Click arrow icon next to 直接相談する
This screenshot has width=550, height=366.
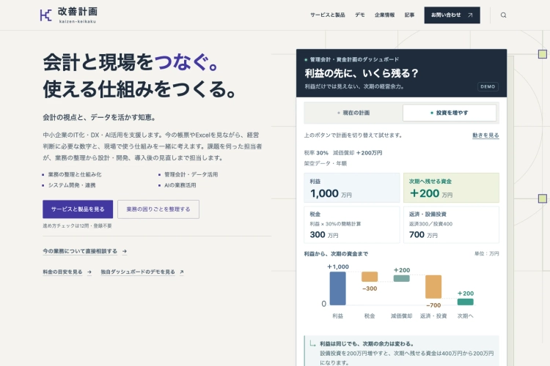125,251
